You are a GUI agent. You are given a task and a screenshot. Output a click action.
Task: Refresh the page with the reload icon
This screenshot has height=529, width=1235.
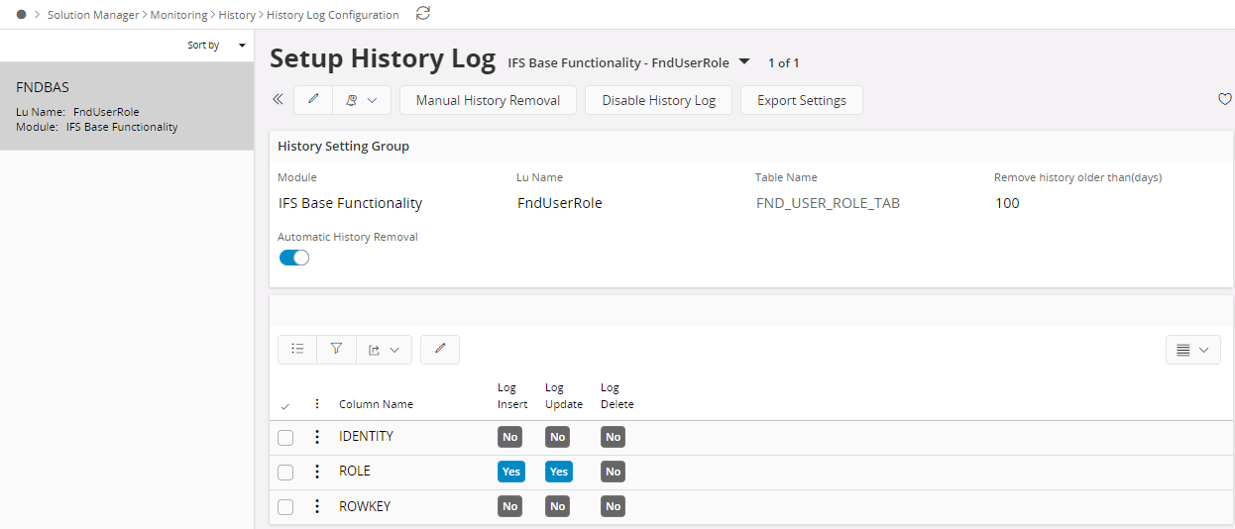[x=423, y=14]
